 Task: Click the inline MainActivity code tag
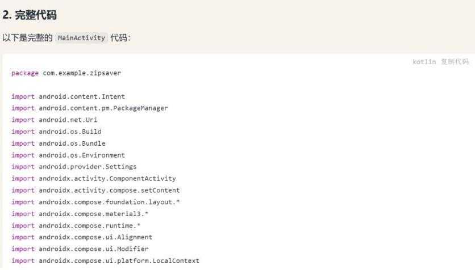point(82,38)
